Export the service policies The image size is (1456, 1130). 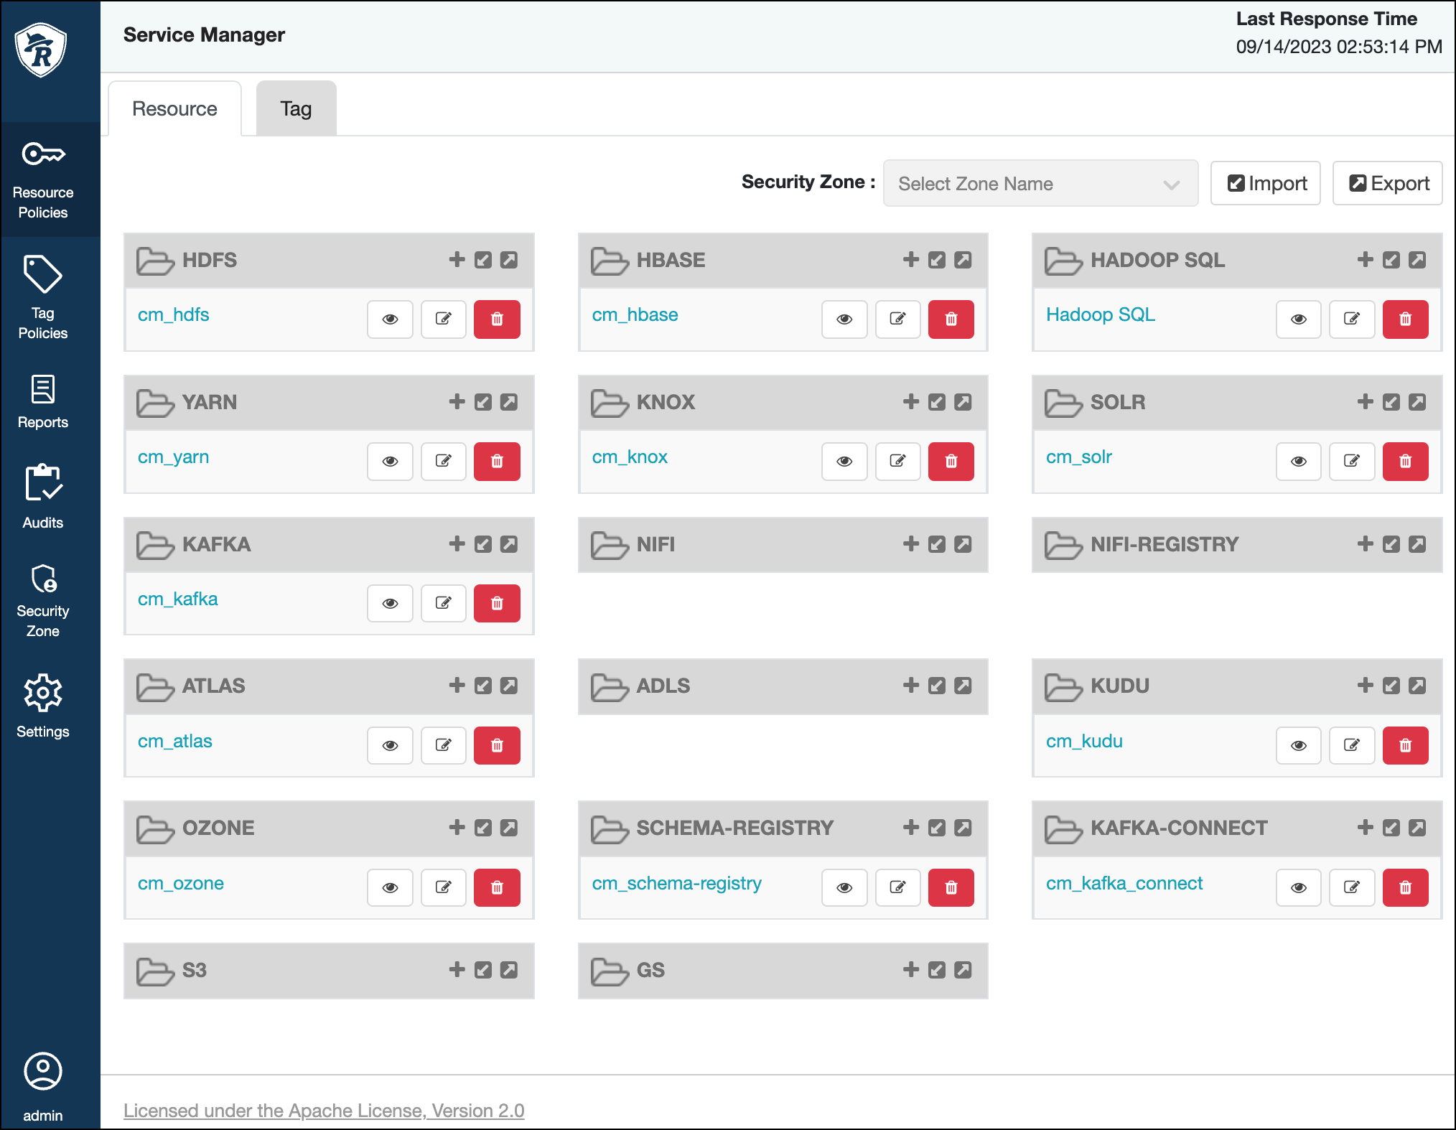coord(1387,183)
